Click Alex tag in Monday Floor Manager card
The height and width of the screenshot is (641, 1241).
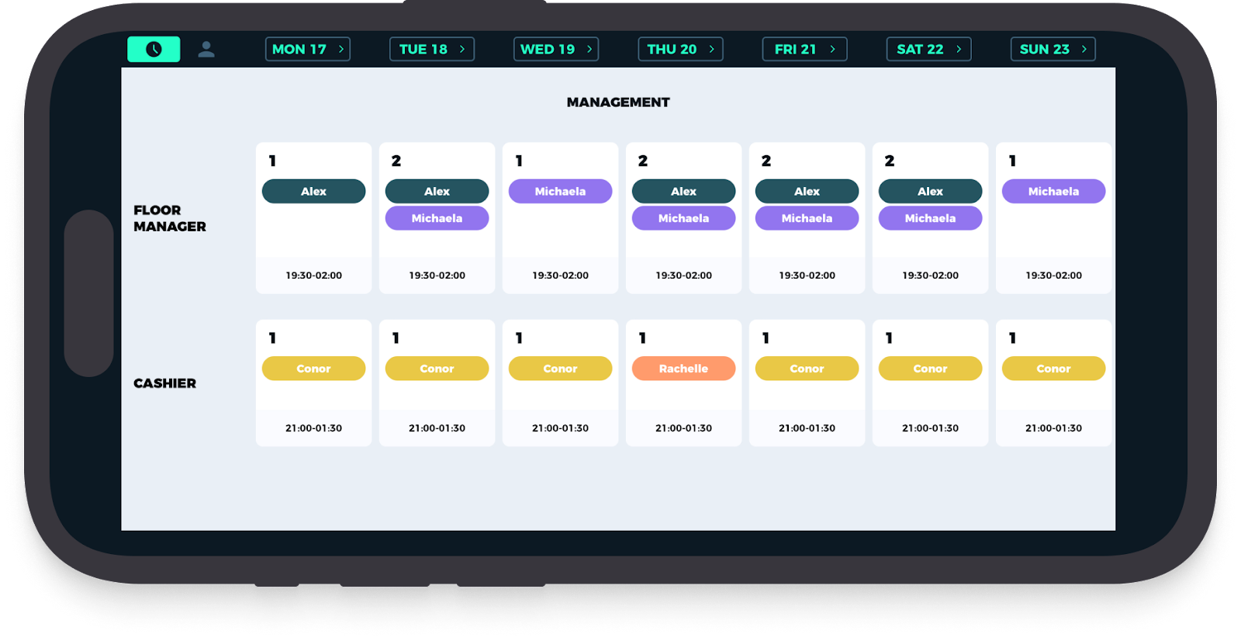click(x=313, y=191)
